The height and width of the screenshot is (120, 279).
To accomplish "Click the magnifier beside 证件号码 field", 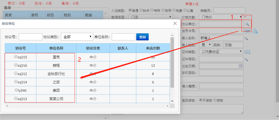I will point(246,59).
